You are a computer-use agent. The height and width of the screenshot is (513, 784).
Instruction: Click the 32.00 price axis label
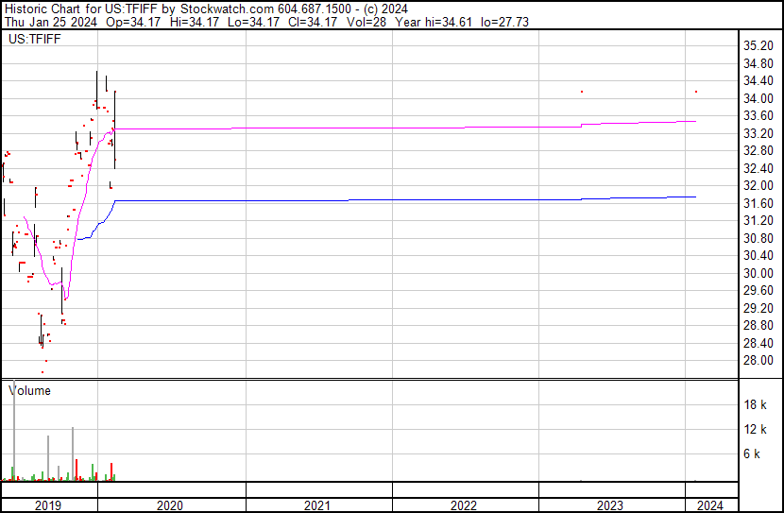pyautogui.click(x=758, y=185)
